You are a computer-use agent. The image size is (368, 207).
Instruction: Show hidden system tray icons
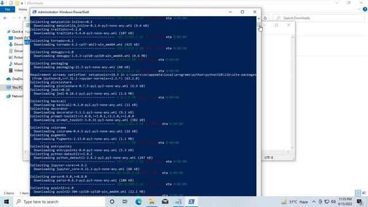pyautogui.click(x=313, y=202)
